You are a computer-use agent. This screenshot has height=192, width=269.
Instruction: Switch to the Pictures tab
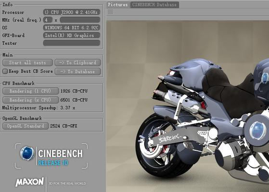pos(118,5)
